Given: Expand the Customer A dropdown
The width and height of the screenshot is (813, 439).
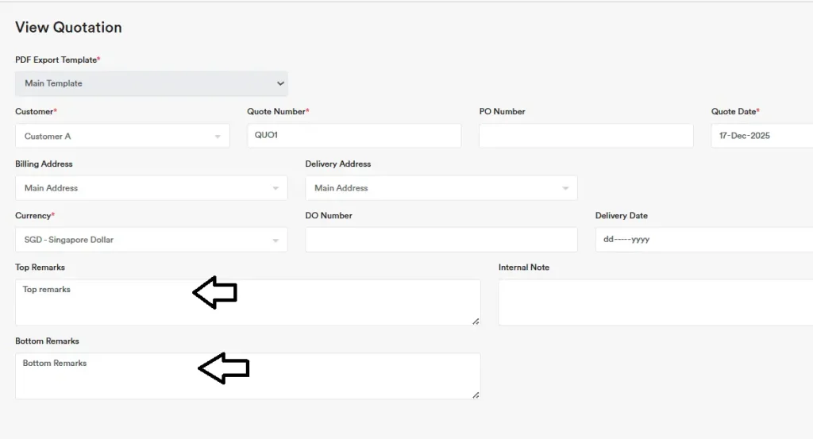Looking at the screenshot, I should coord(122,136).
